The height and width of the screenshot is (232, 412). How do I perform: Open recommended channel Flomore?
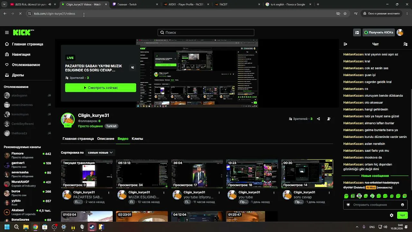coord(27,155)
